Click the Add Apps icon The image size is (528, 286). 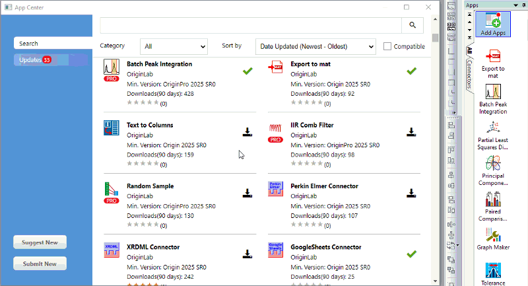(492, 24)
